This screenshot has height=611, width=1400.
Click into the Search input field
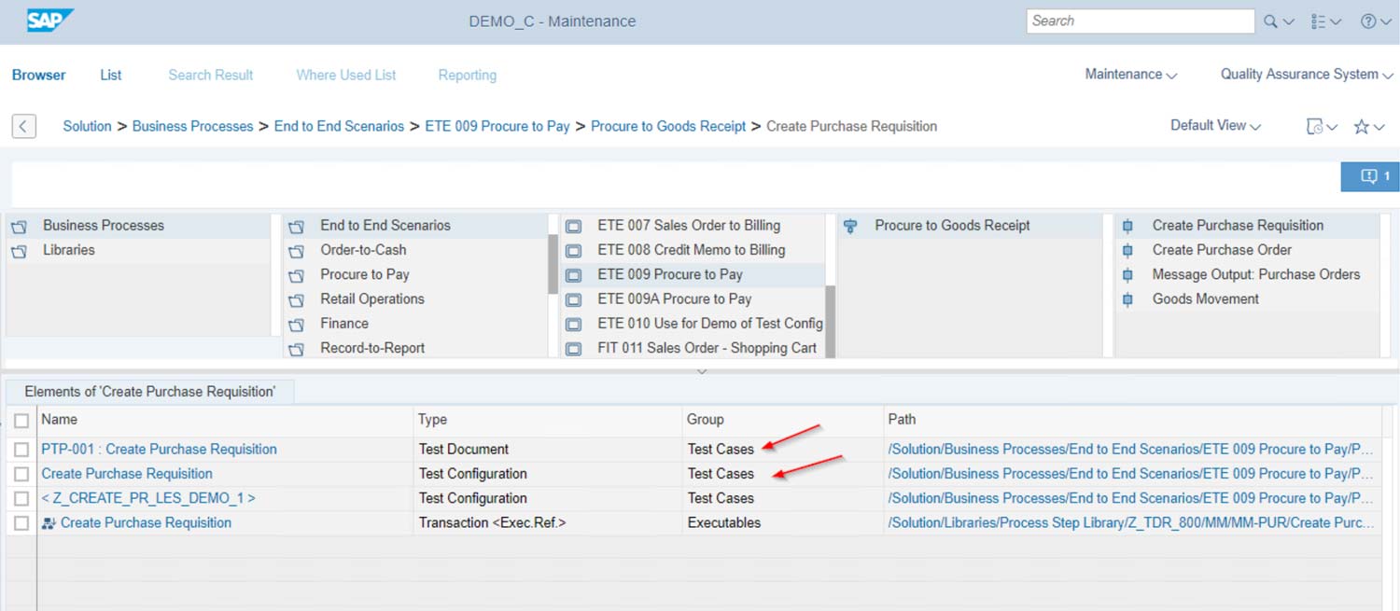[1139, 21]
